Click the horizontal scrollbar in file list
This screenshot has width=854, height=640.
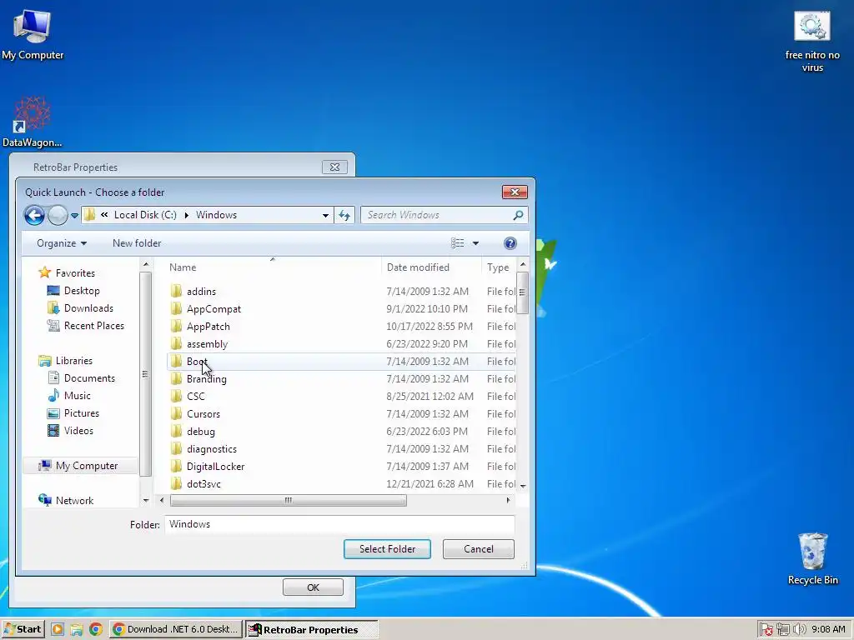click(288, 500)
